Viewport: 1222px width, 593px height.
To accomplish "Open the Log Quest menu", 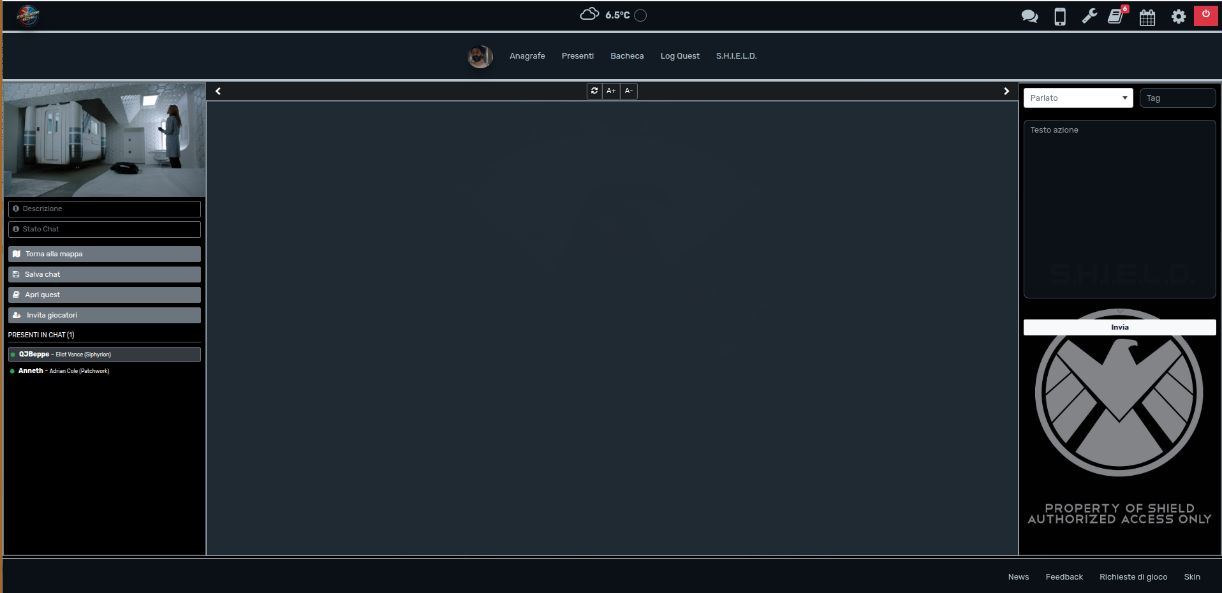I will click(x=680, y=56).
